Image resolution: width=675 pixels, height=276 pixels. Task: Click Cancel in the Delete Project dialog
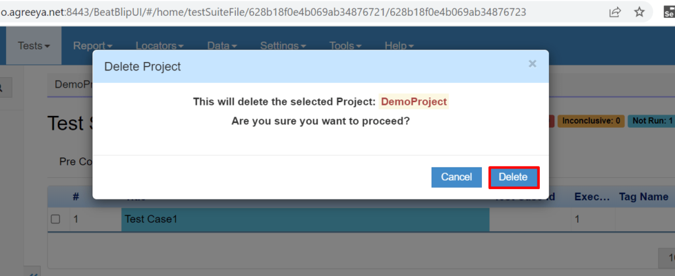[x=456, y=177]
